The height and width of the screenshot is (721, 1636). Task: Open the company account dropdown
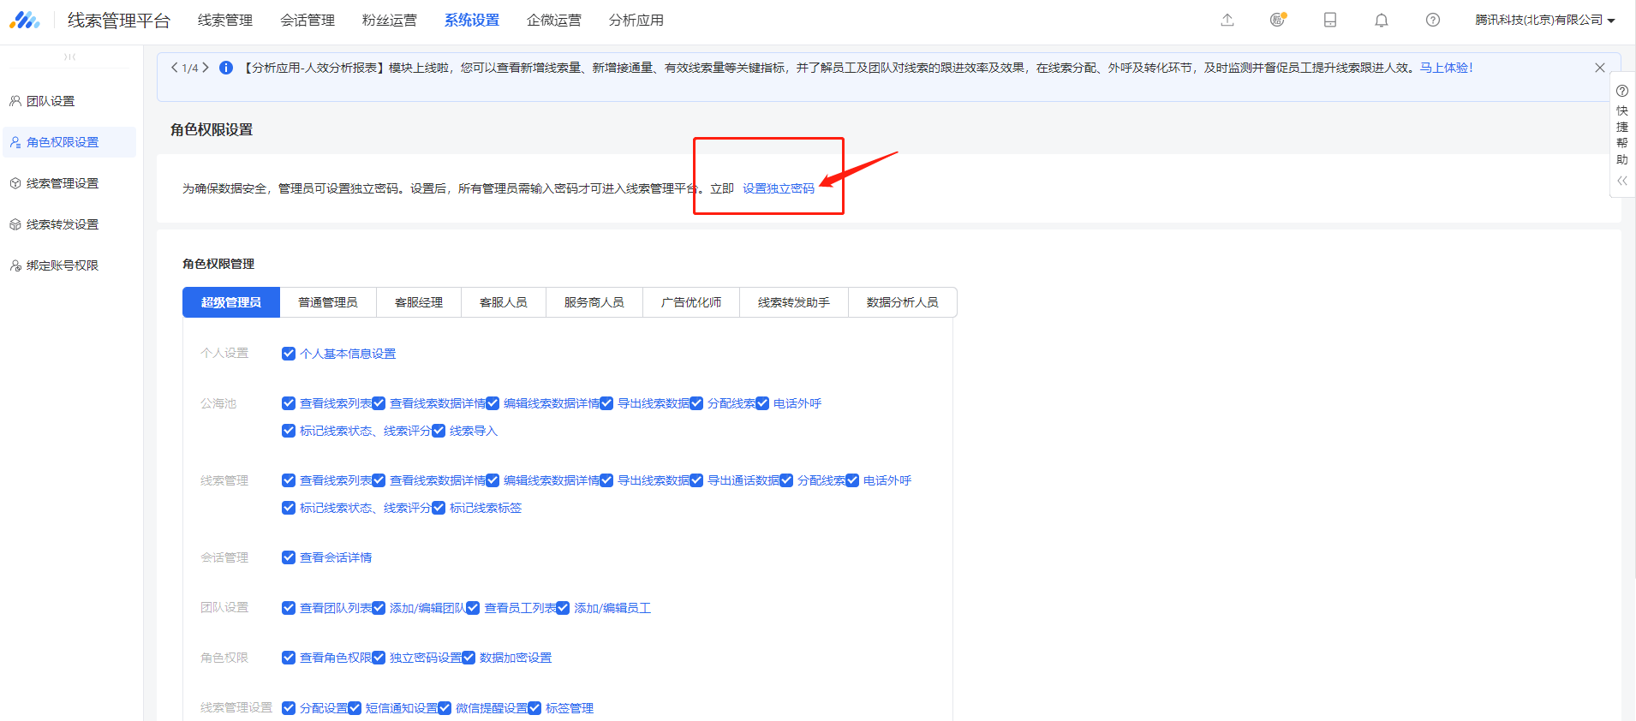(1544, 20)
